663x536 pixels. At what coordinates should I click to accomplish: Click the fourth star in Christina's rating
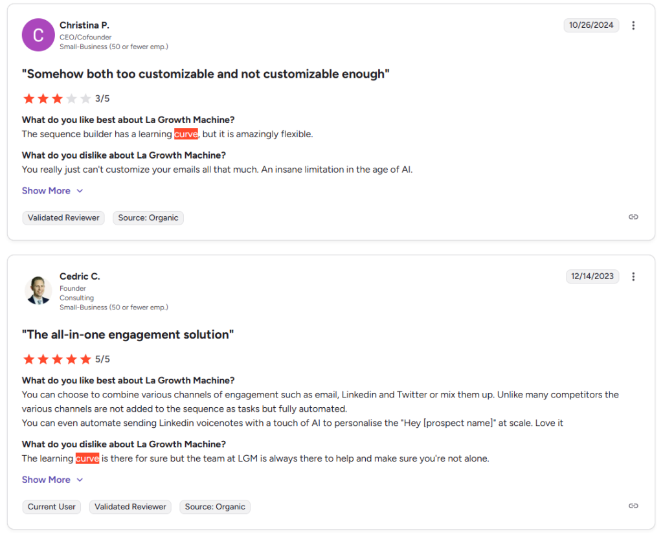71,98
